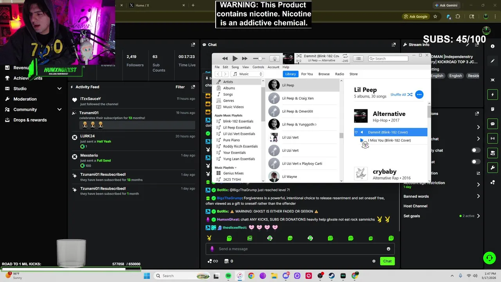Select Songs in iTunes sidebar
The height and width of the screenshot is (282, 501).
pos(228,94)
